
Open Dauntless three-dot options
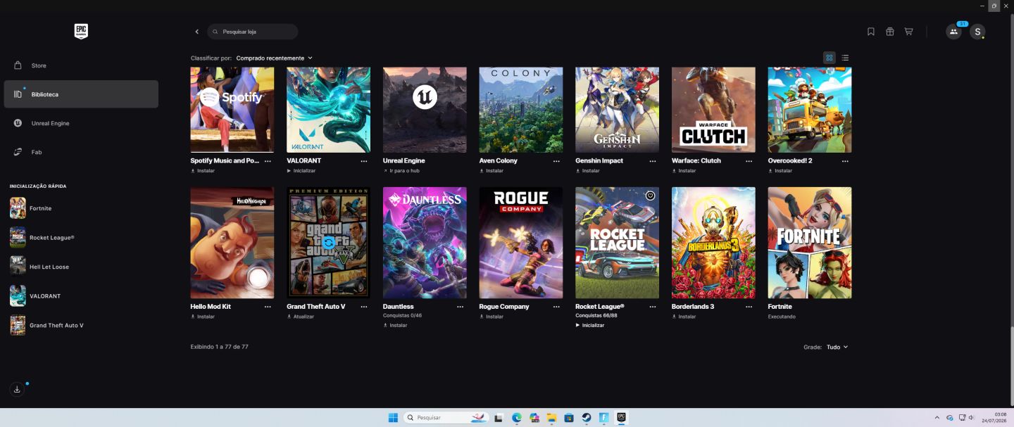(x=460, y=307)
